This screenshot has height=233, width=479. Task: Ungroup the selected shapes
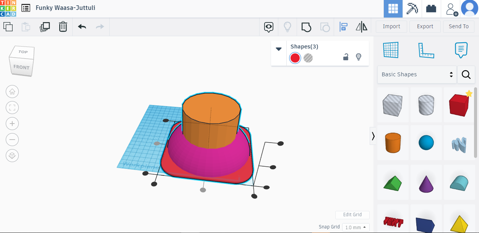point(325,27)
